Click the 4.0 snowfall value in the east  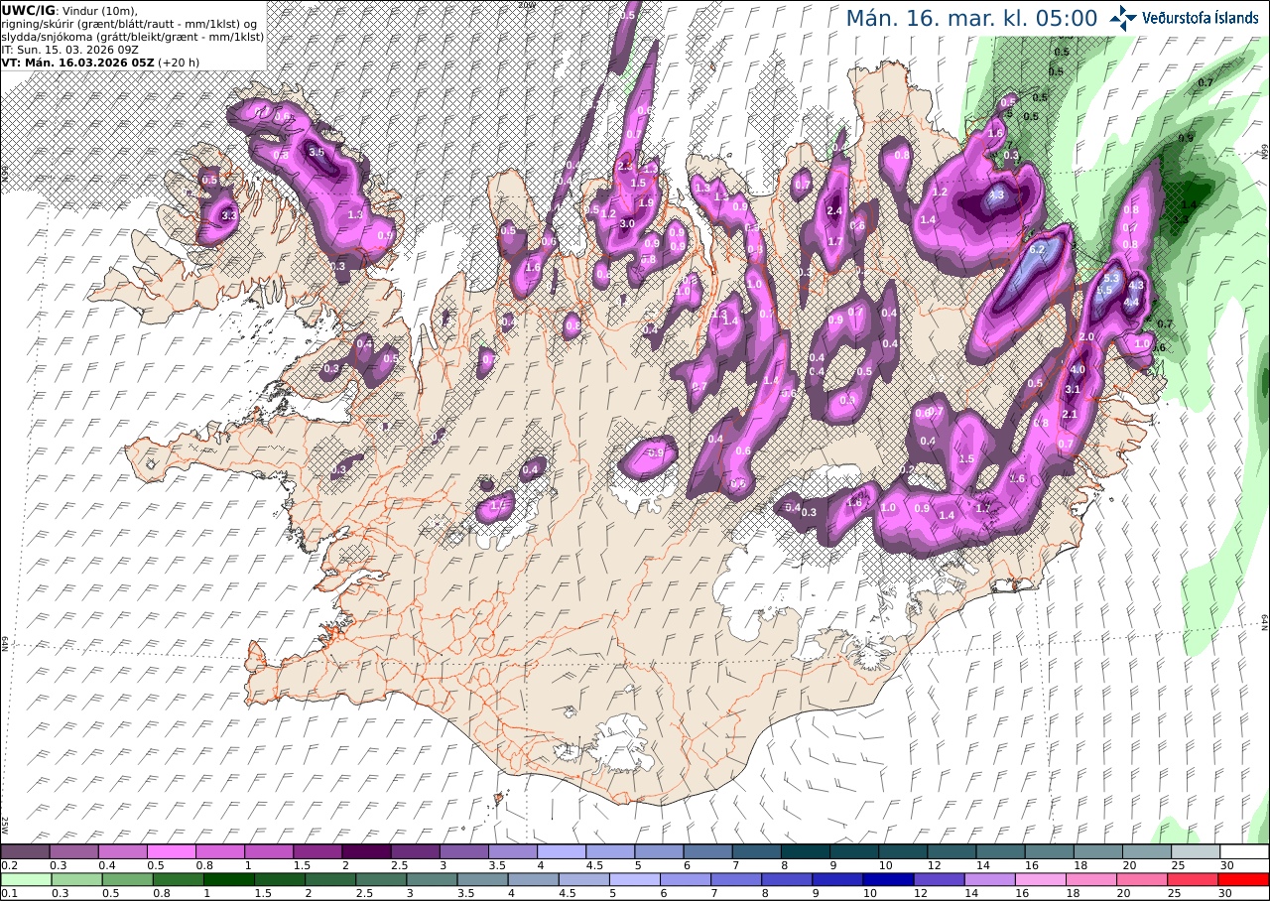pyautogui.click(x=1079, y=370)
